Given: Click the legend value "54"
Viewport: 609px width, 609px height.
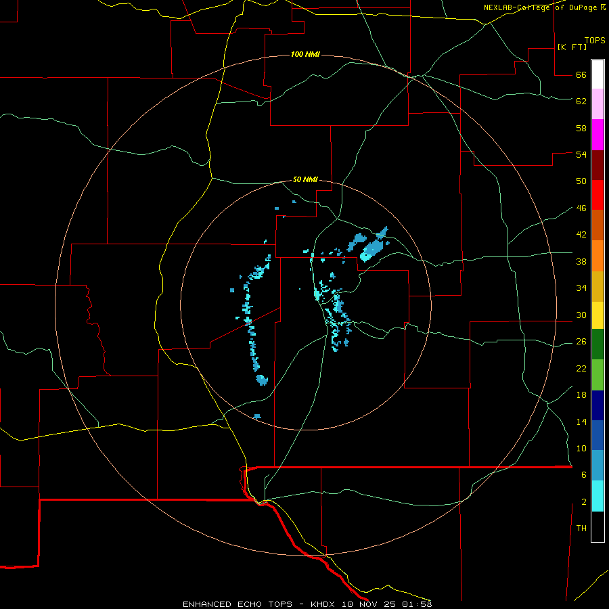Looking at the screenshot, I should (x=581, y=154).
